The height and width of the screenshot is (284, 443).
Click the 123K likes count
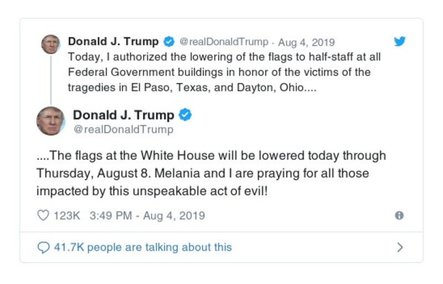[x=67, y=216]
